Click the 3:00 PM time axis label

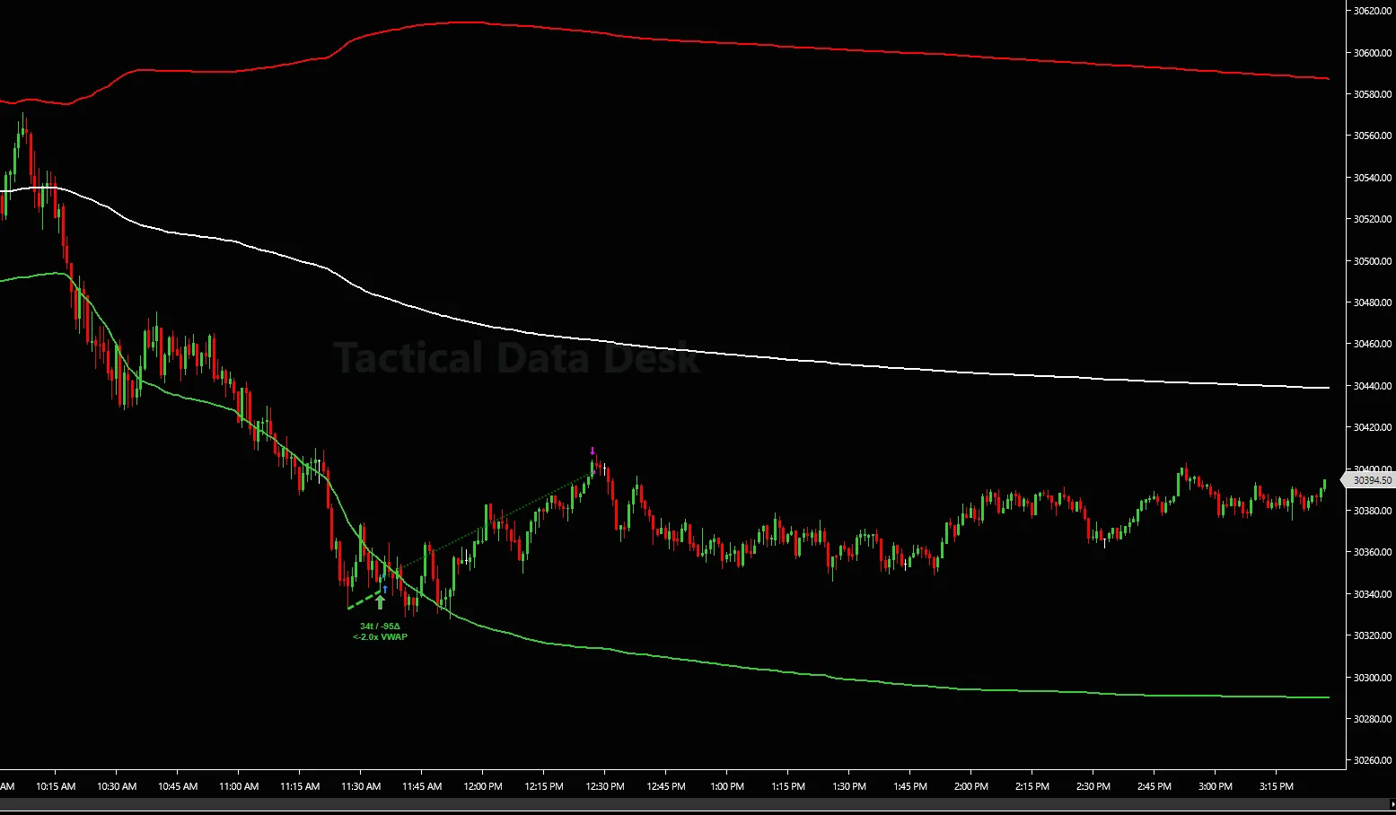point(1216,786)
